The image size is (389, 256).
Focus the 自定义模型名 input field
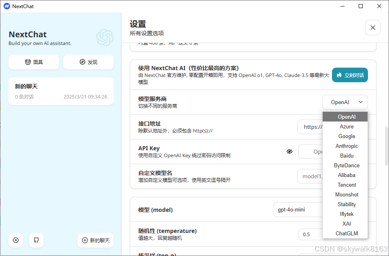(x=310, y=176)
